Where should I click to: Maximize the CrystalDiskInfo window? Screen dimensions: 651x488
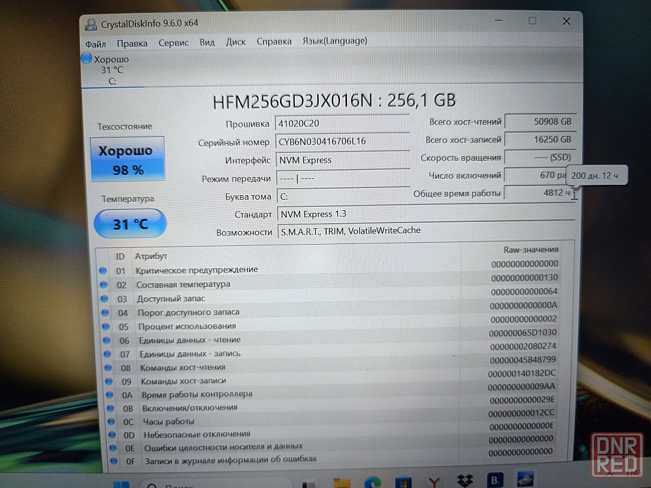533,21
